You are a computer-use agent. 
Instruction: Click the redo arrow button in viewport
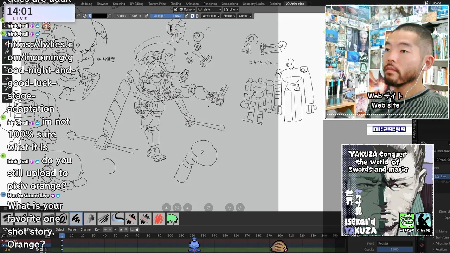point(240,208)
